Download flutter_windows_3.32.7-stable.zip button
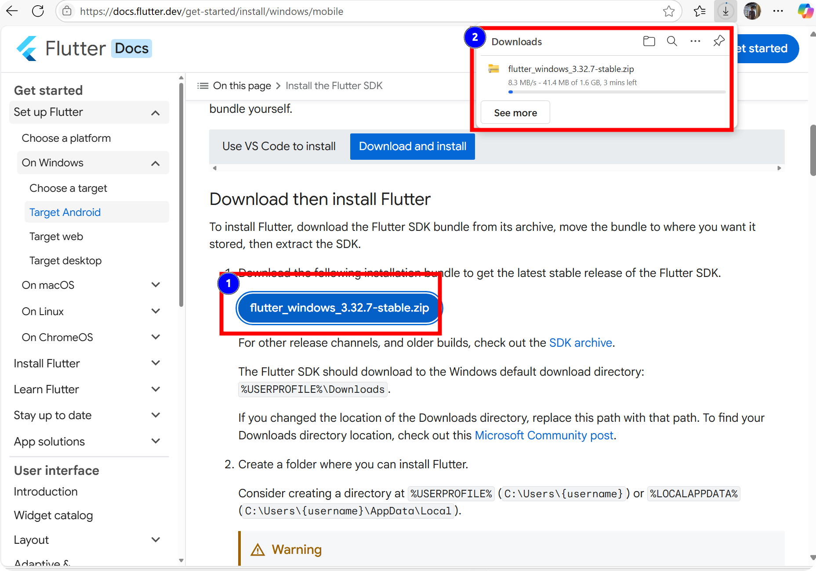The width and height of the screenshot is (816, 571). tap(339, 308)
